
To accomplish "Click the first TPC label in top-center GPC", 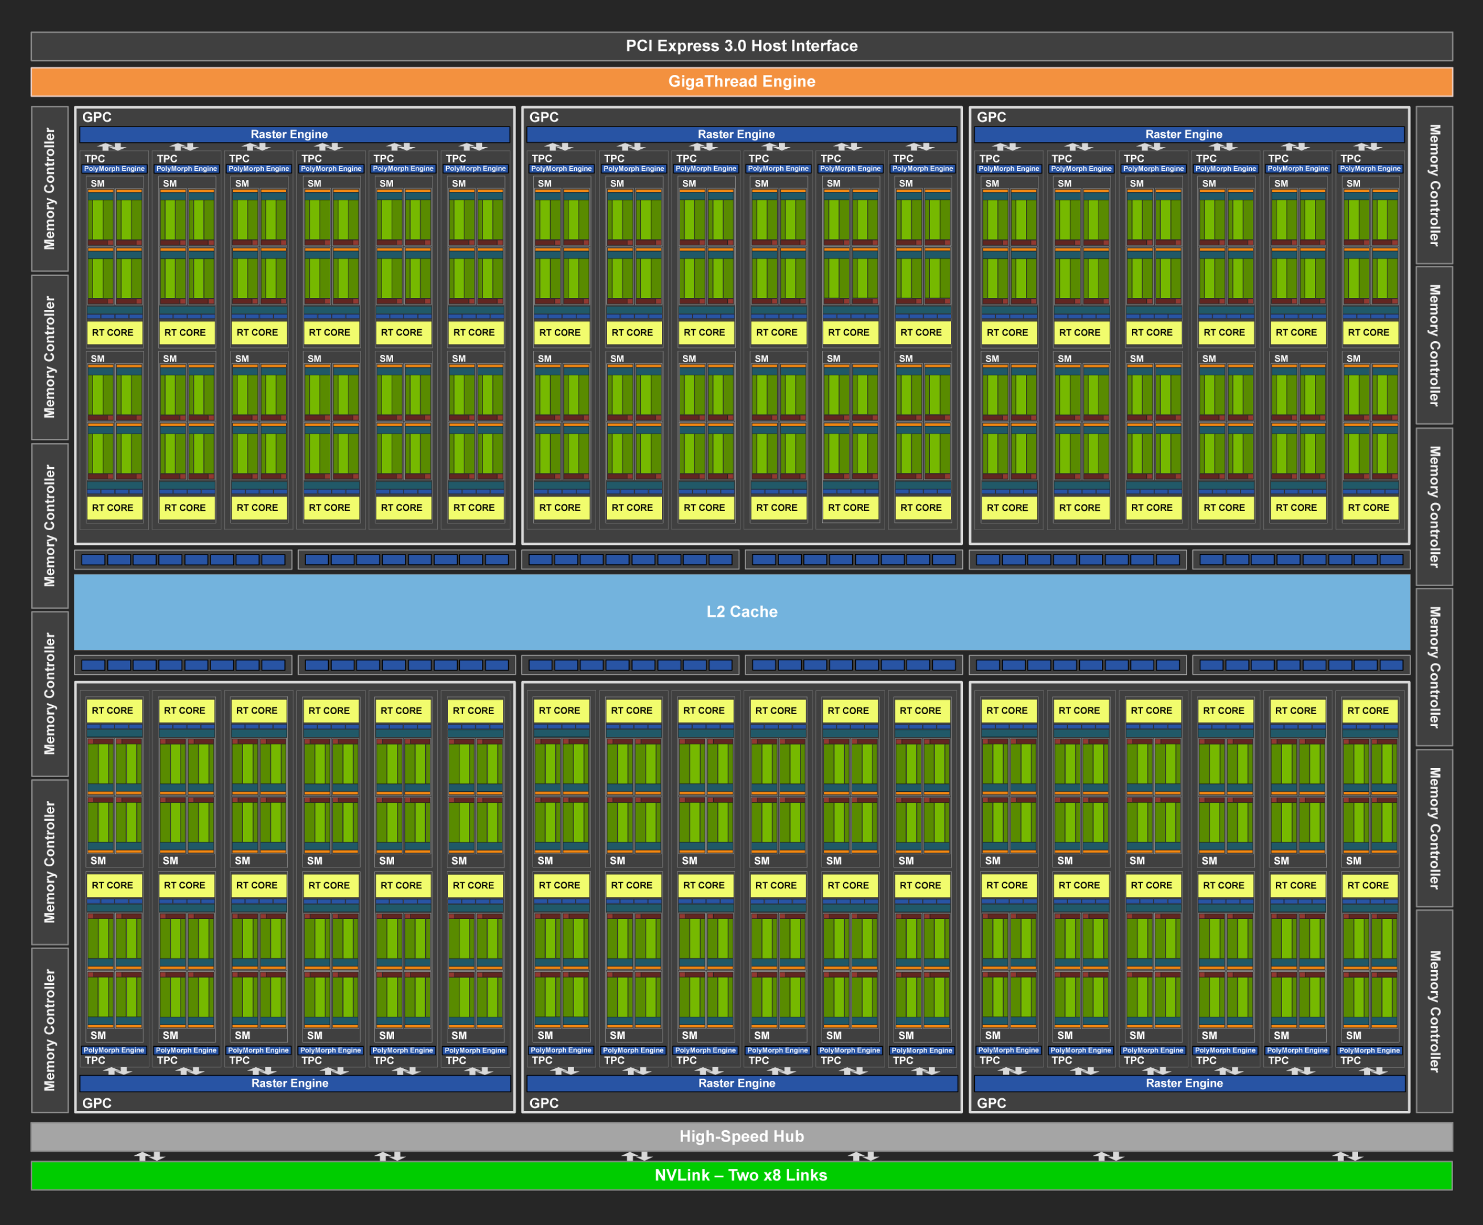I will tap(542, 159).
